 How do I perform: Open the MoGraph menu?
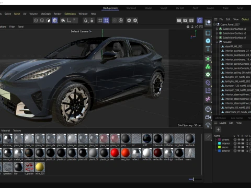45,14
